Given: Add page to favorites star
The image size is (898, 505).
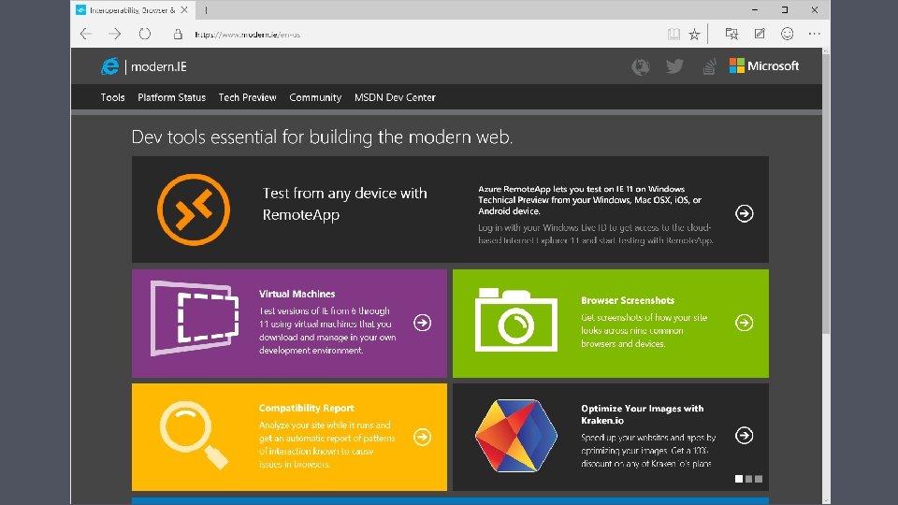Looking at the screenshot, I should click(x=694, y=34).
